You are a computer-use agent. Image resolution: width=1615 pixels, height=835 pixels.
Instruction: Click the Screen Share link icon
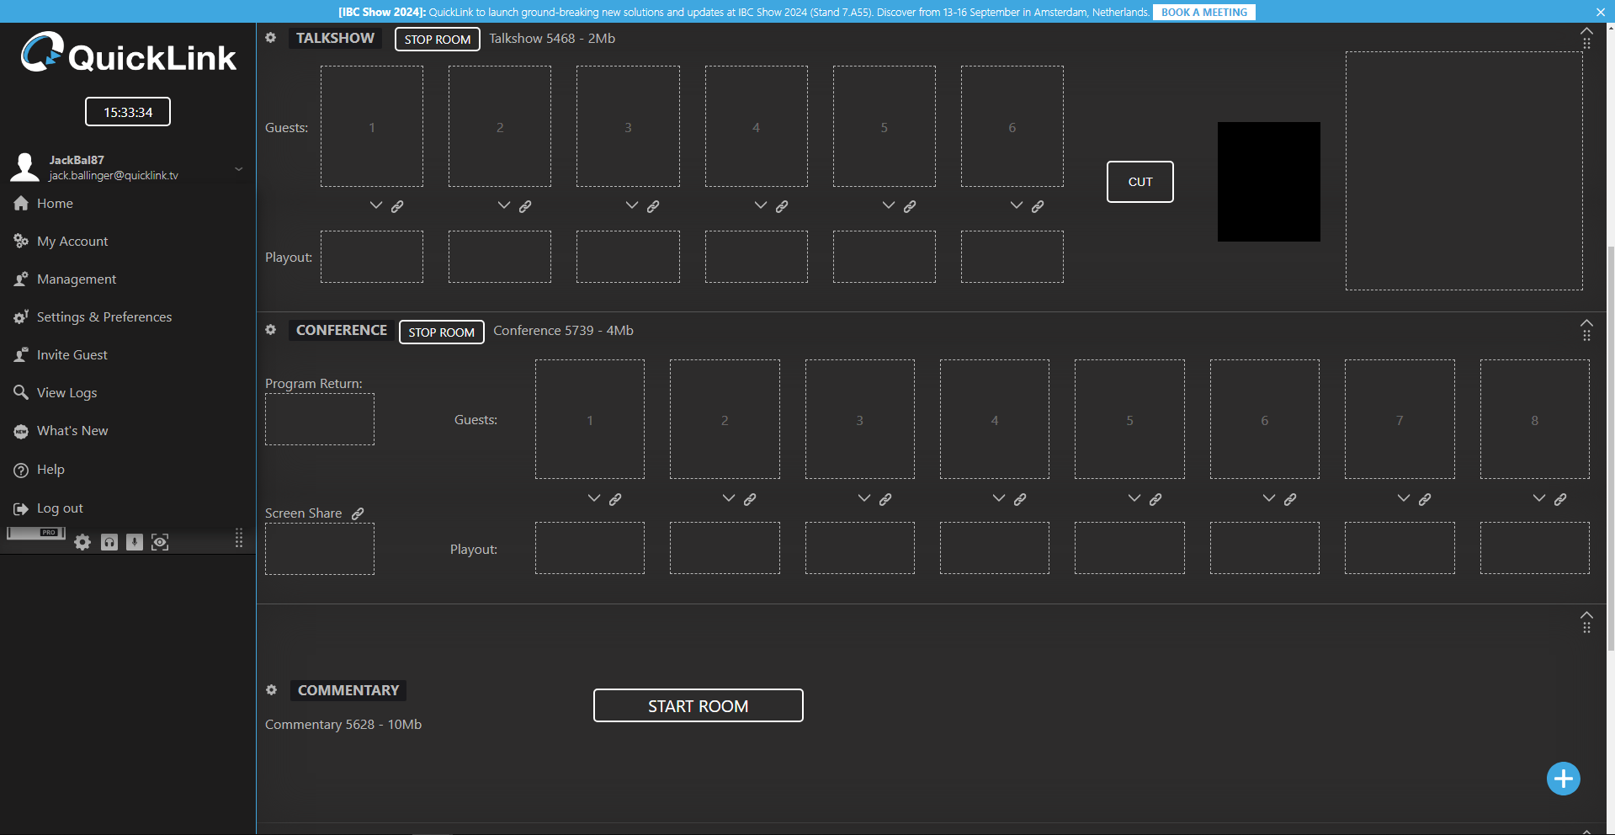(x=358, y=513)
